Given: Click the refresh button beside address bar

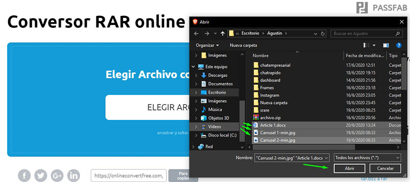Looking at the screenshot, I should (x=323, y=33).
